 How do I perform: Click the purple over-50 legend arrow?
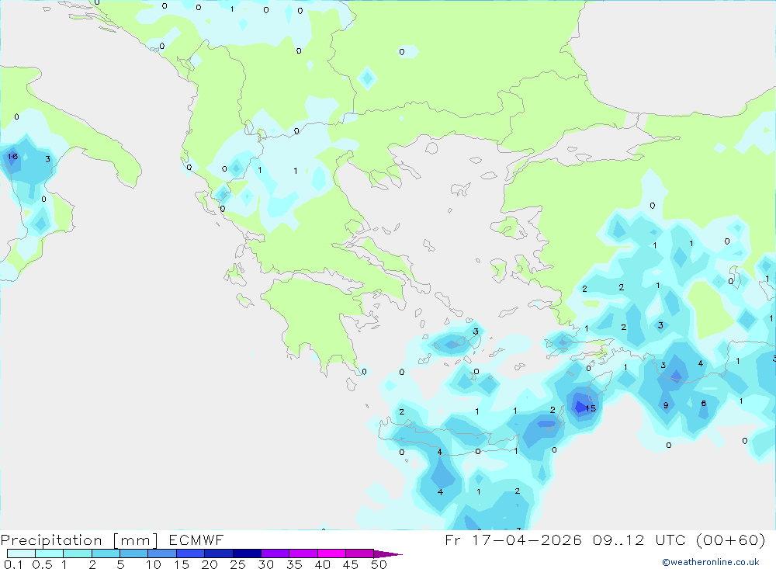tap(387, 553)
